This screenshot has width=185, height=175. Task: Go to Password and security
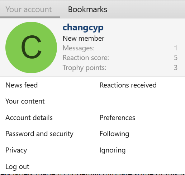click(x=39, y=134)
